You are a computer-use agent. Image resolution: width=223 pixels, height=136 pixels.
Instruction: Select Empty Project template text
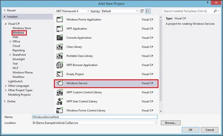click(75, 74)
